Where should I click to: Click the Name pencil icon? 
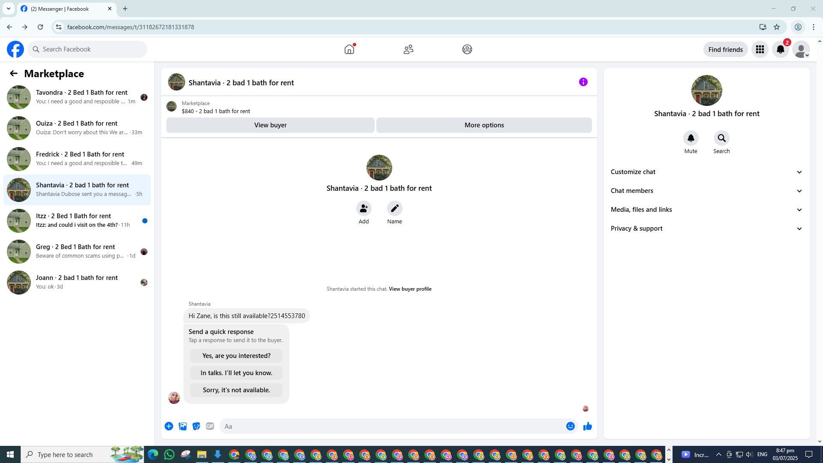point(394,208)
